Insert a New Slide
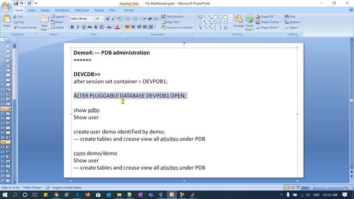 (44, 23)
